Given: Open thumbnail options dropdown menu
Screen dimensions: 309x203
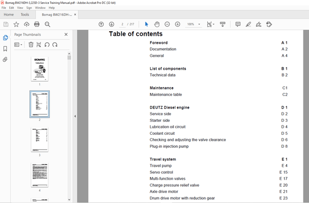Looking at the screenshot, I should point(18,45).
